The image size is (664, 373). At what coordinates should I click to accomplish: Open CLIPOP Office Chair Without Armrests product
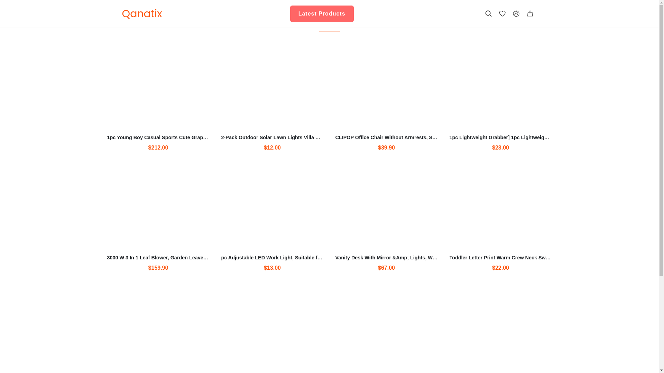coord(386,137)
